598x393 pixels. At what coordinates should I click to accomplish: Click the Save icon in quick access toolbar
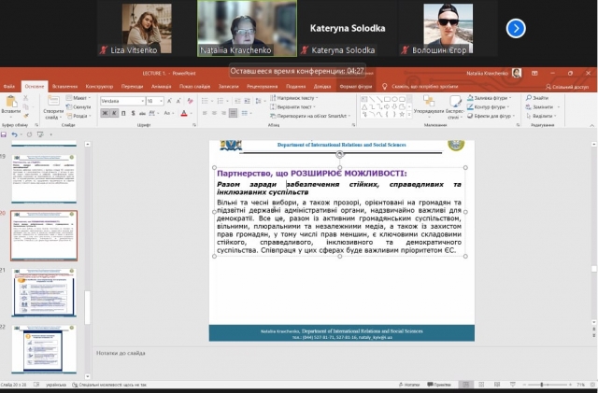[7, 133]
